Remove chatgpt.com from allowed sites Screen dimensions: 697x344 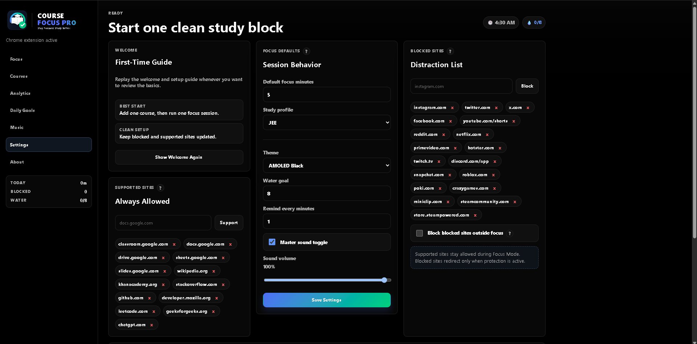(x=151, y=325)
